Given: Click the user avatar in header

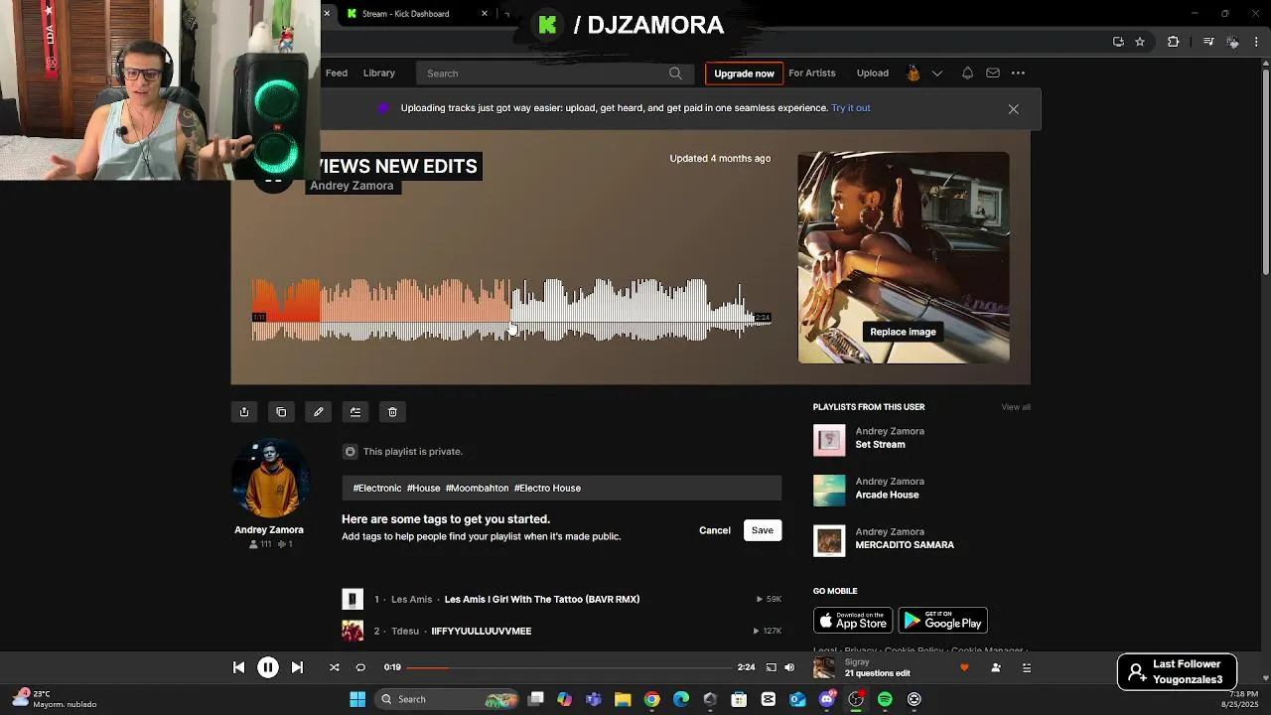Looking at the screenshot, I should (913, 72).
